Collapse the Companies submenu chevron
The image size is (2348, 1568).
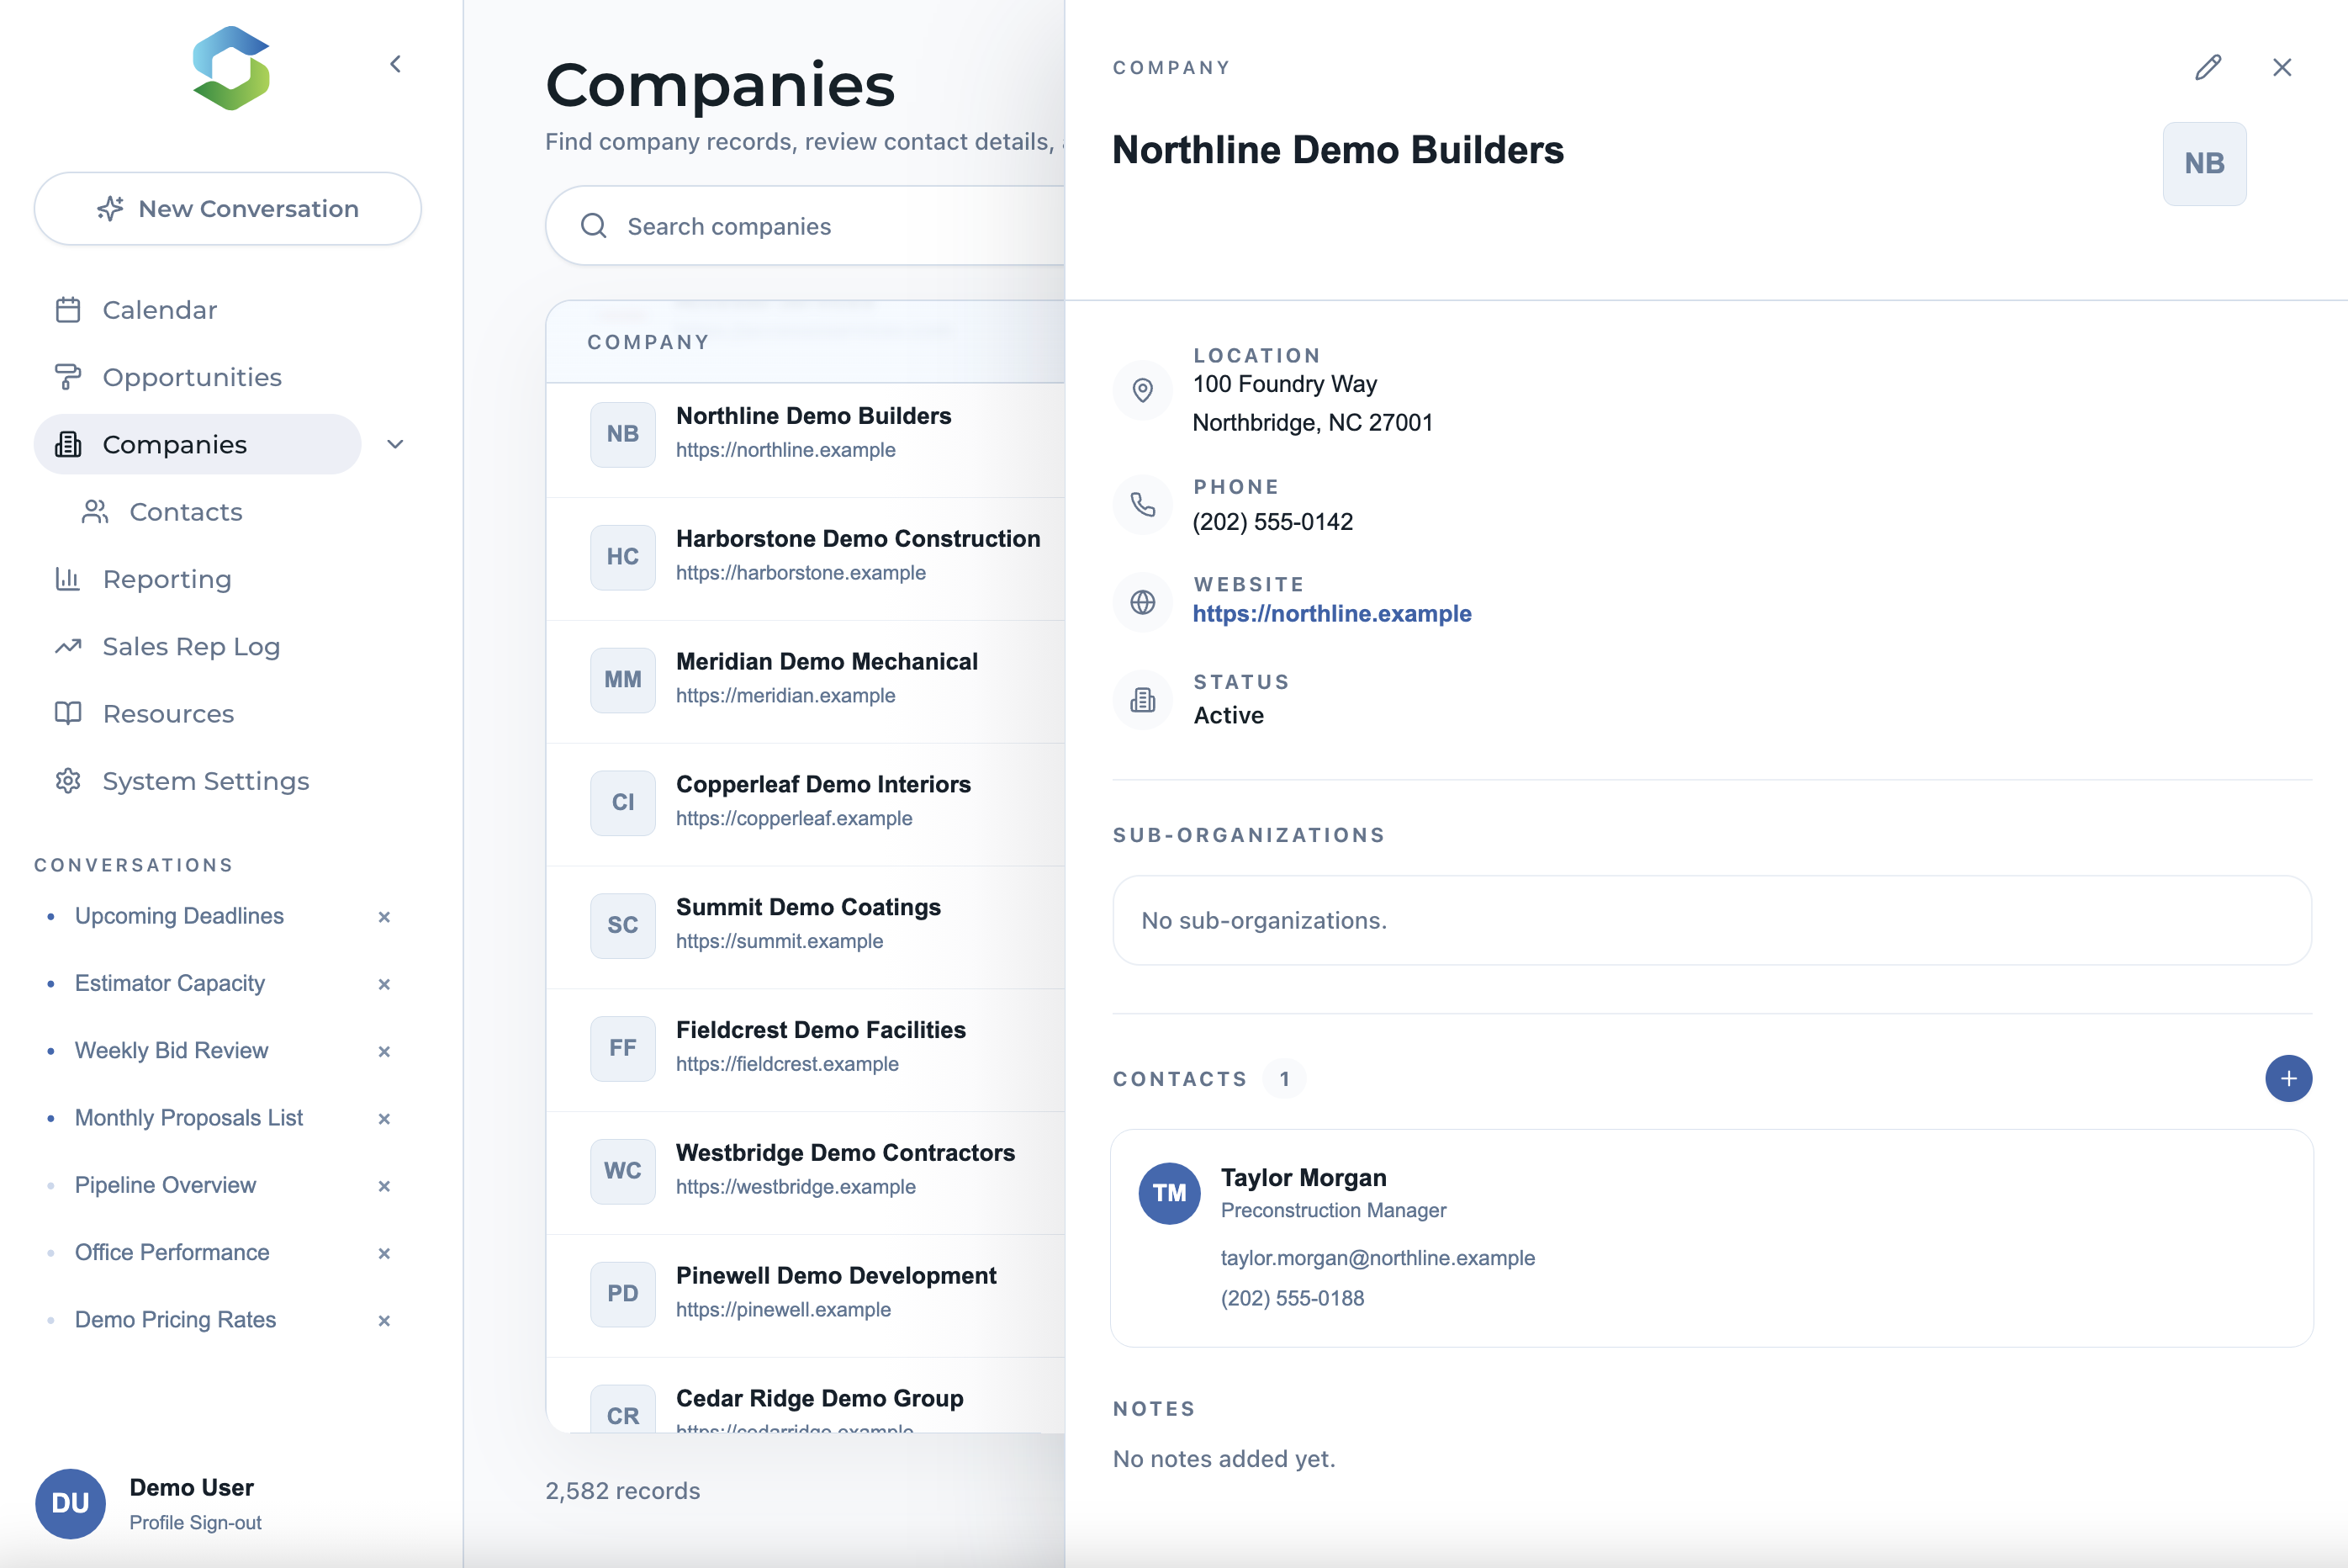pyautogui.click(x=396, y=444)
